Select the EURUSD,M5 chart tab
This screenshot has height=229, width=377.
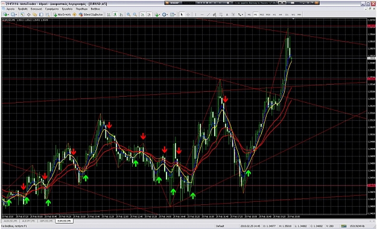[x=64, y=221]
